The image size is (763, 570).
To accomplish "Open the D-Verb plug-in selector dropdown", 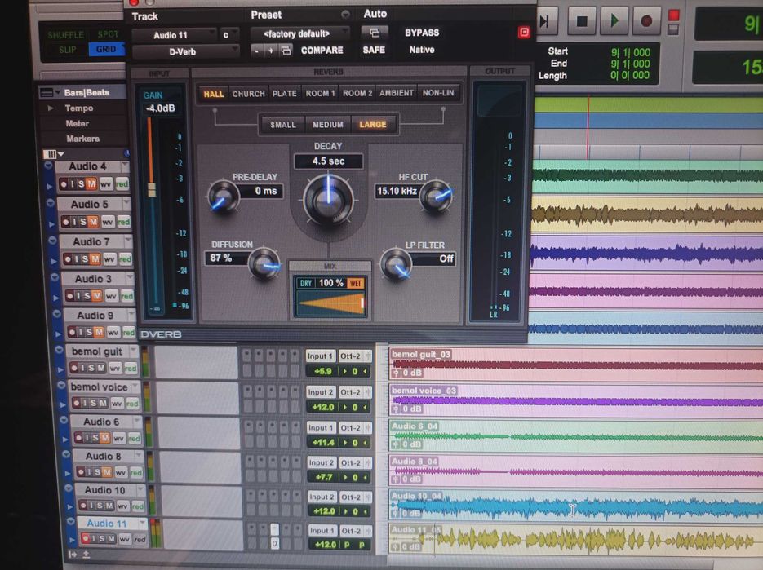I will 186,51.
